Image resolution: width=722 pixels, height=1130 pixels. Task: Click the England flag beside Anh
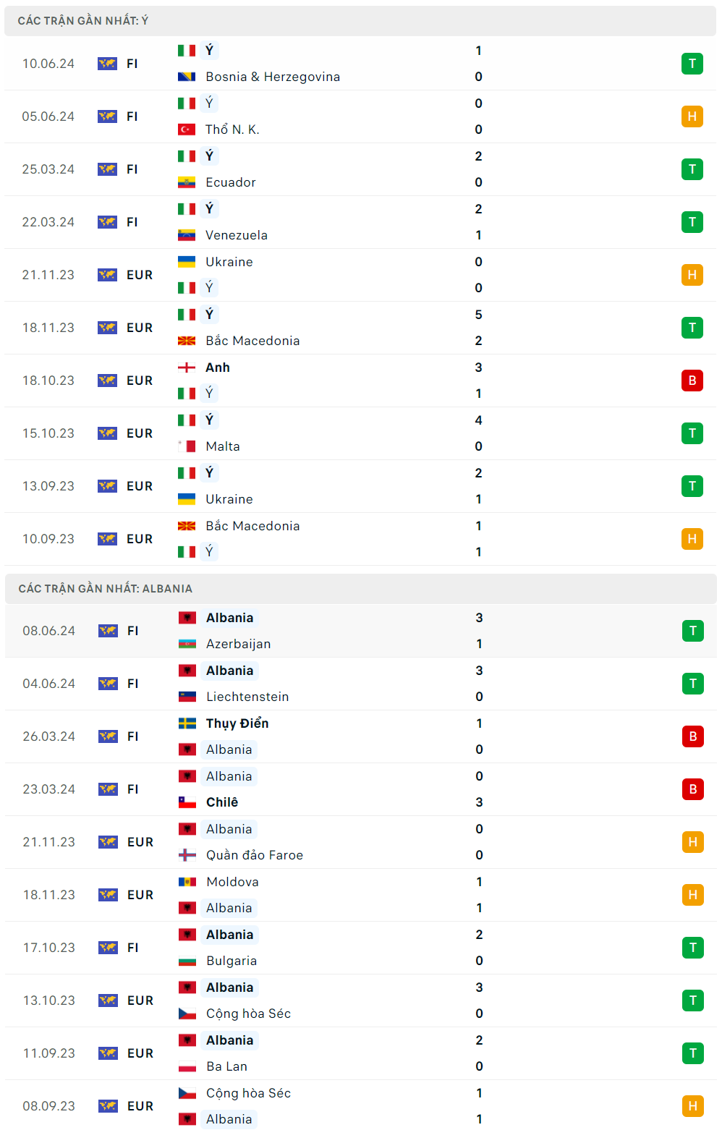(187, 368)
